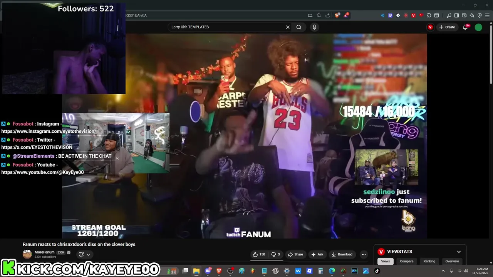The width and height of the screenshot is (493, 277).
Task: Click the Download button under the video
Action: coord(342,254)
